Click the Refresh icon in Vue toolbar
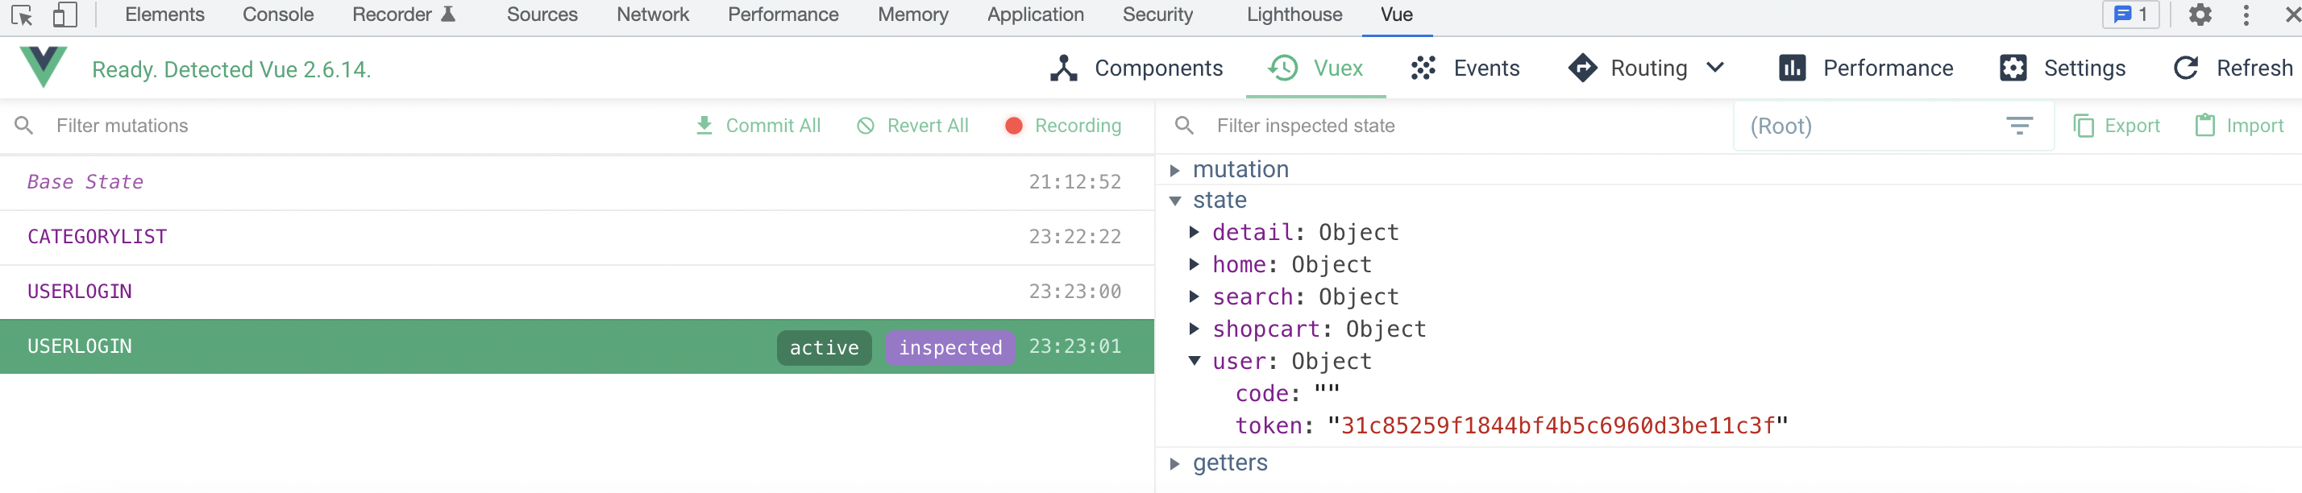Image resolution: width=2302 pixels, height=493 pixels. [x=2186, y=68]
